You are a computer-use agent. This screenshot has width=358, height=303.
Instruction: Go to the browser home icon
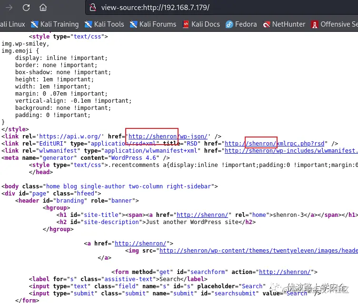pos(43,8)
